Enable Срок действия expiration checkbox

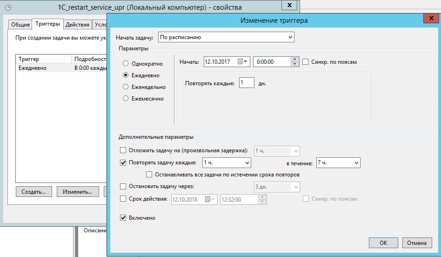tap(123, 199)
